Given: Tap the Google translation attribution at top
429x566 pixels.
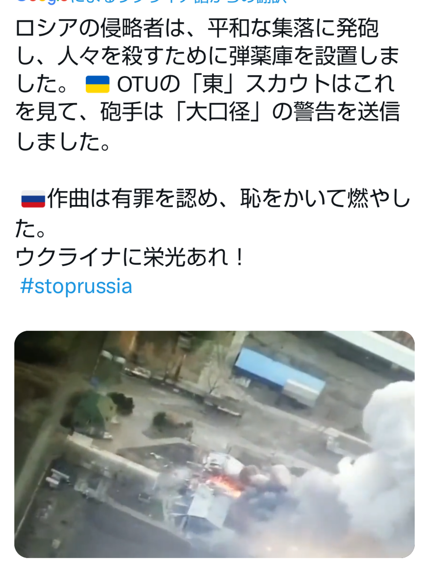Looking at the screenshot, I should pyautogui.click(x=151, y=2).
